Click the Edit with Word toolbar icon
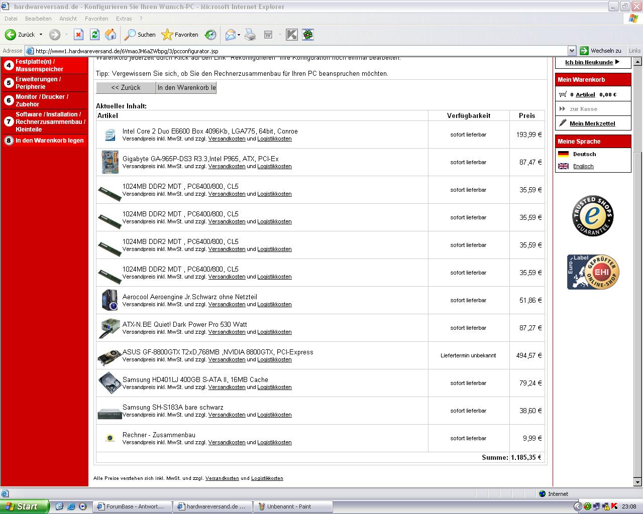643x514 pixels. [x=268, y=35]
